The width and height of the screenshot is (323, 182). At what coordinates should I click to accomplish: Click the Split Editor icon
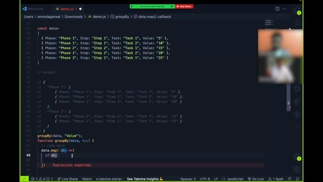[277, 9]
